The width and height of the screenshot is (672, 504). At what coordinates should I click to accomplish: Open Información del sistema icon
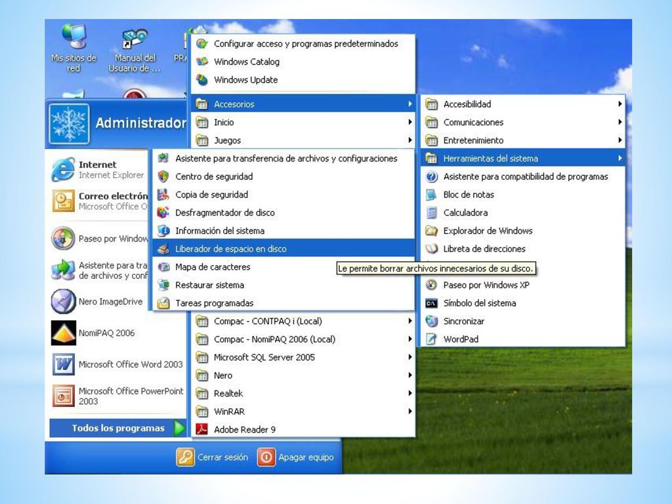coord(163,230)
